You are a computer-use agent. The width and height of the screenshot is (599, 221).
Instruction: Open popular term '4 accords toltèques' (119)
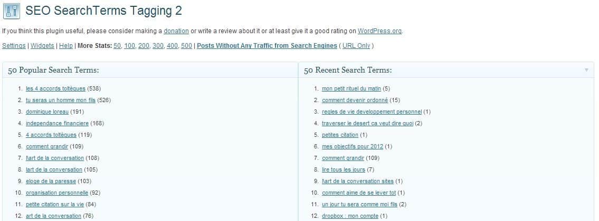pos(51,135)
